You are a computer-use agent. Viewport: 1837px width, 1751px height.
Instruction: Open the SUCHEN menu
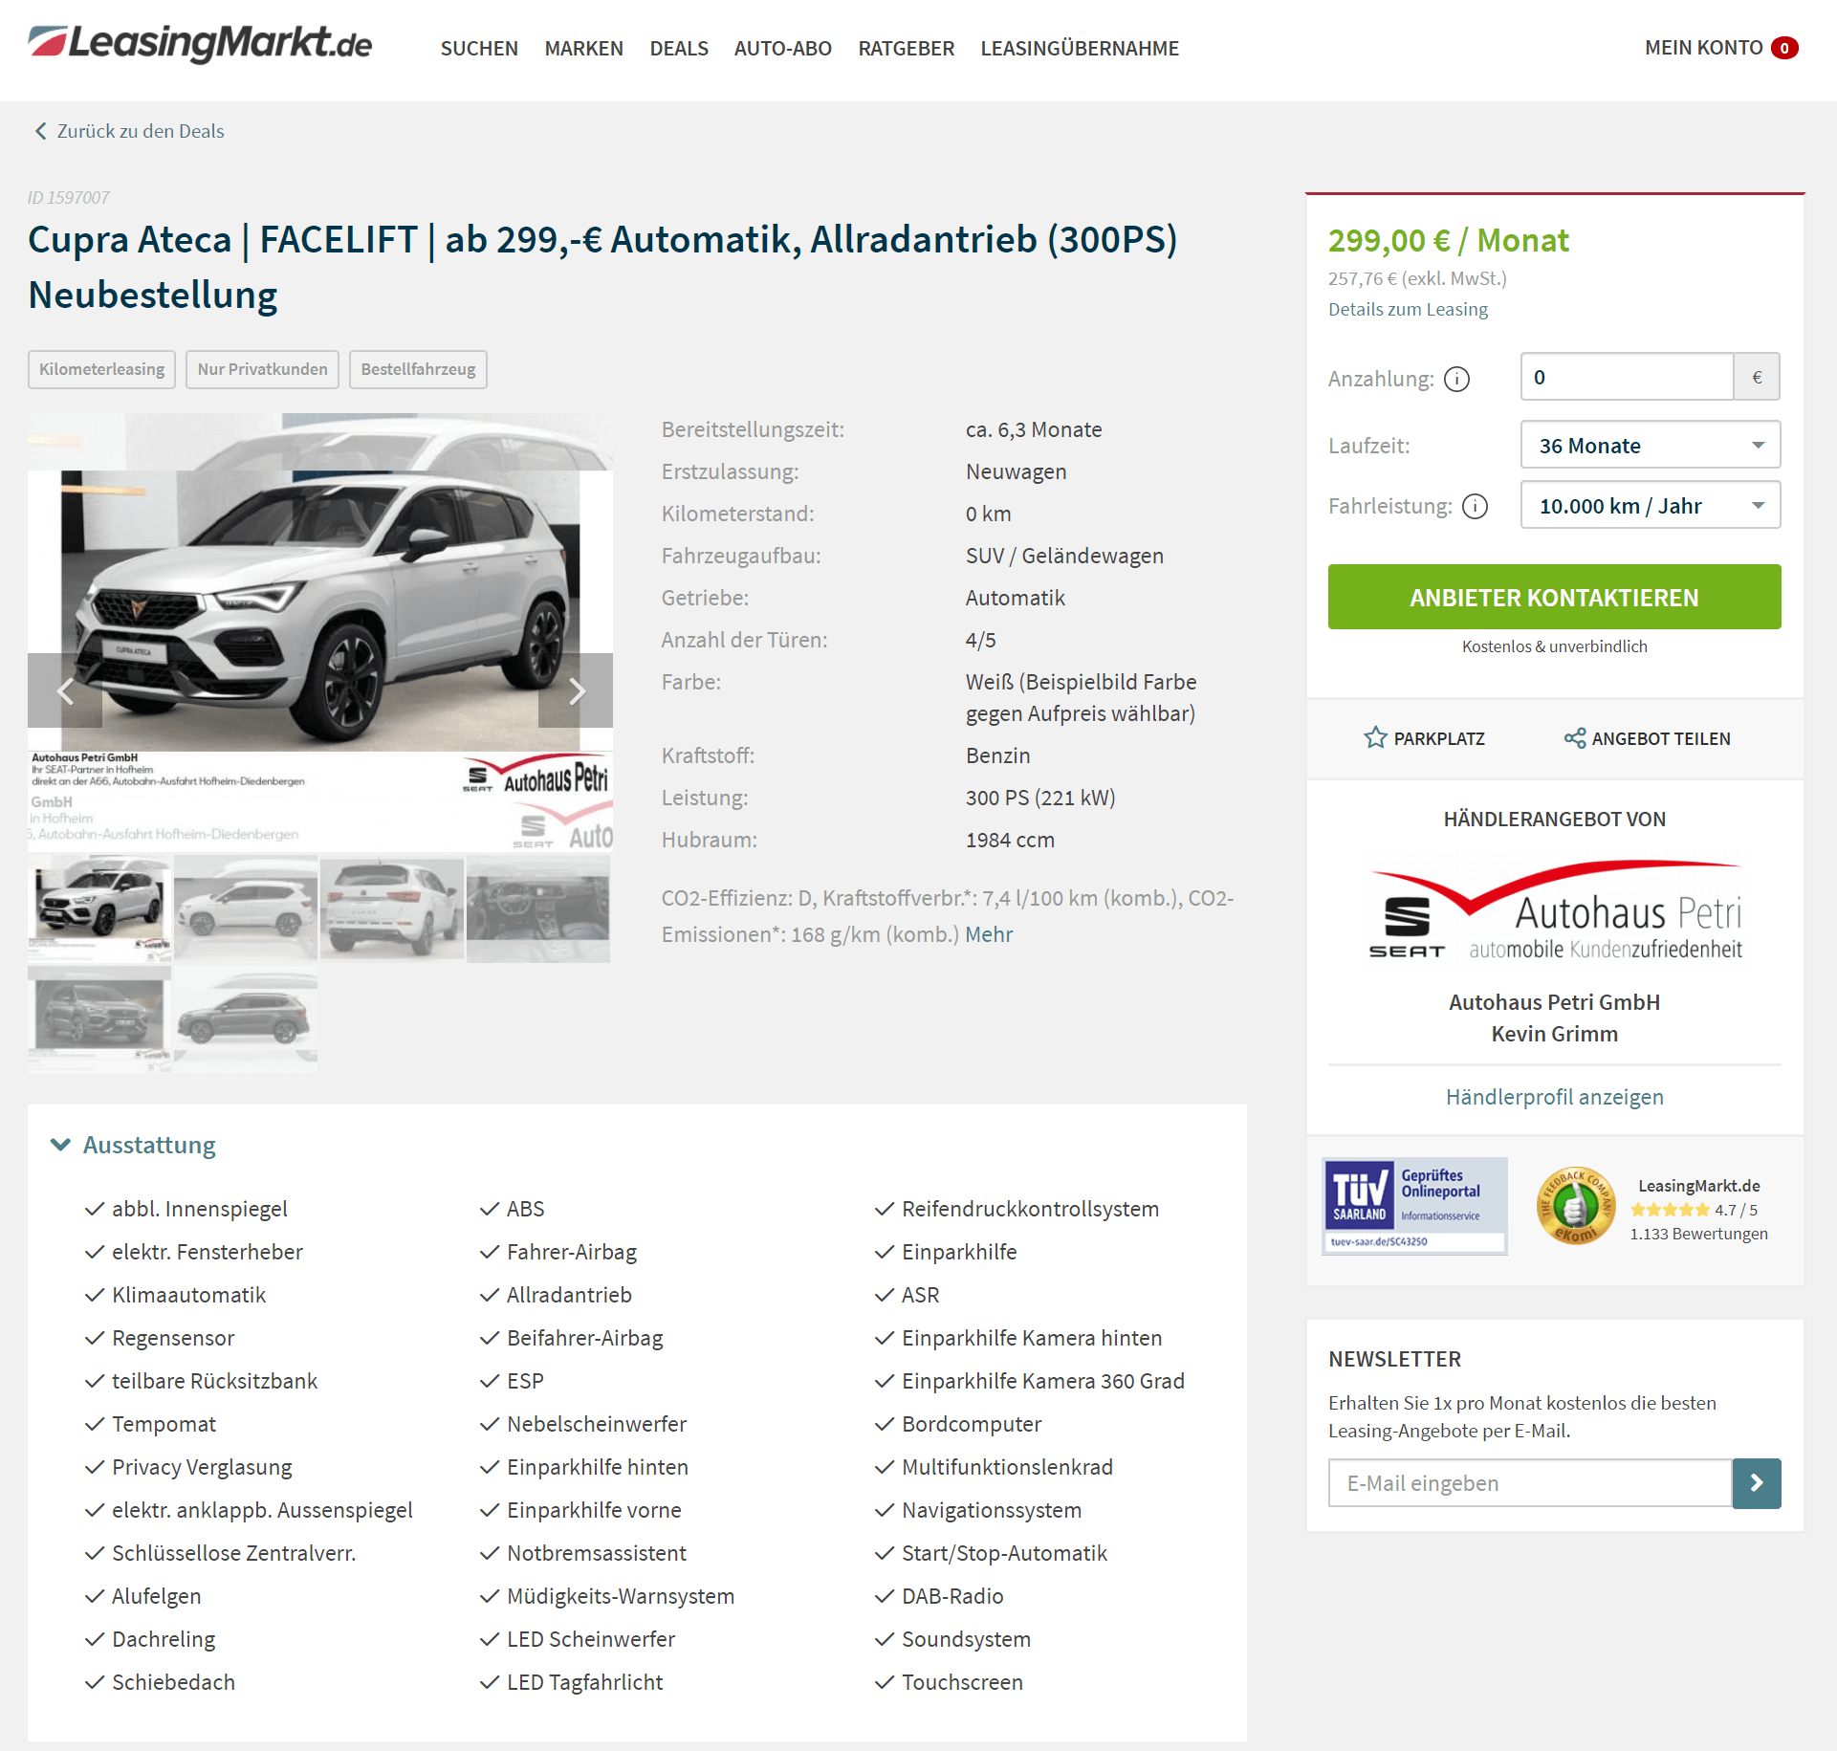(x=479, y=48)
